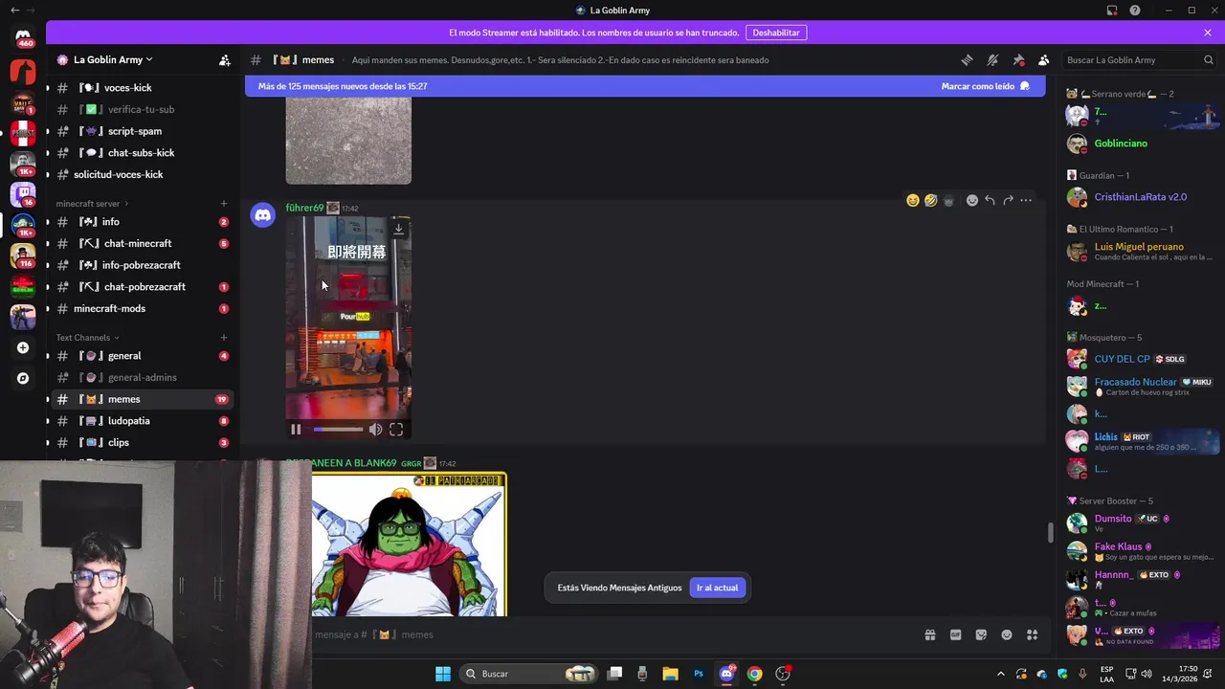Image resolution: width=1225 pixels, height=689 pixels.
Task: Click the muted notification bell icon
Action: (x=992, y=59)
